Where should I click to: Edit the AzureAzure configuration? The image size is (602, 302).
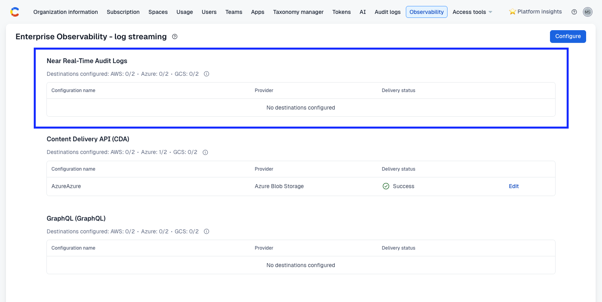point(514,186)
